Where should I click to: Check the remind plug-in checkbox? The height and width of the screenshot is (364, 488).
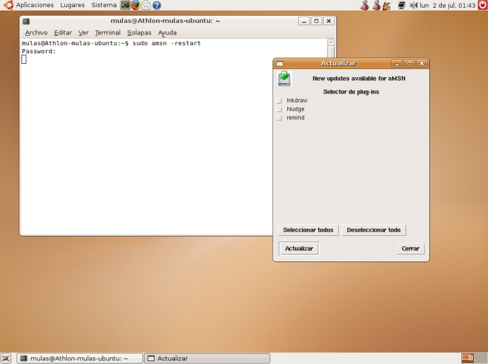280,118
